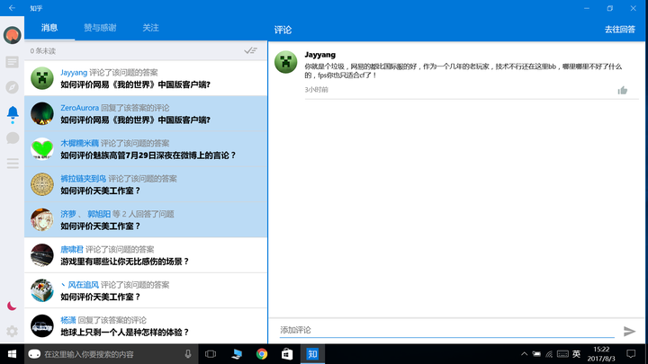
Task: Open 裤拉链夹到鸟's 如何评价天美工作室 notification
Action: pyautogui.click(x=146, y=184)
